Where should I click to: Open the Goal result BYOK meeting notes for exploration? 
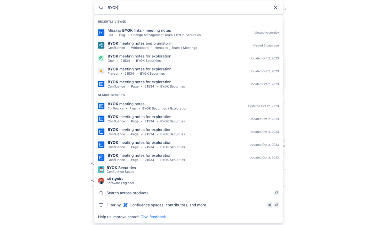click(x=188, y=58)
